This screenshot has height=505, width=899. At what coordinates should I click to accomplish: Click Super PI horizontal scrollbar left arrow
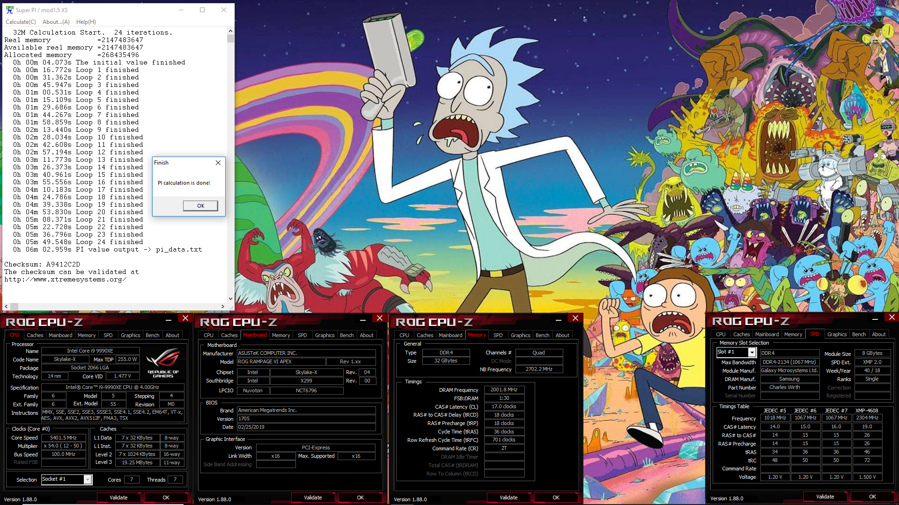pyautogui.click(x=6, y=307)
